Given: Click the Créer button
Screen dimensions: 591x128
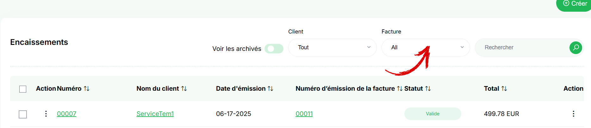Looking at the screenshot, I should point(575,4).
